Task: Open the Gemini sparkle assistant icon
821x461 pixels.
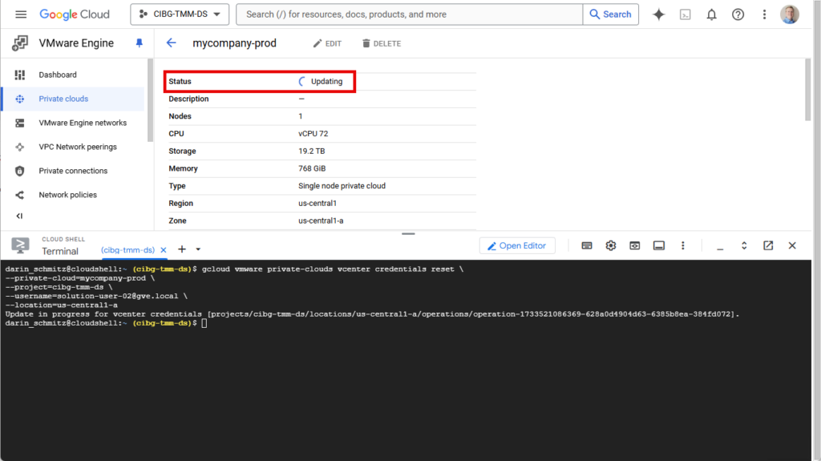Action: point(659,14)
